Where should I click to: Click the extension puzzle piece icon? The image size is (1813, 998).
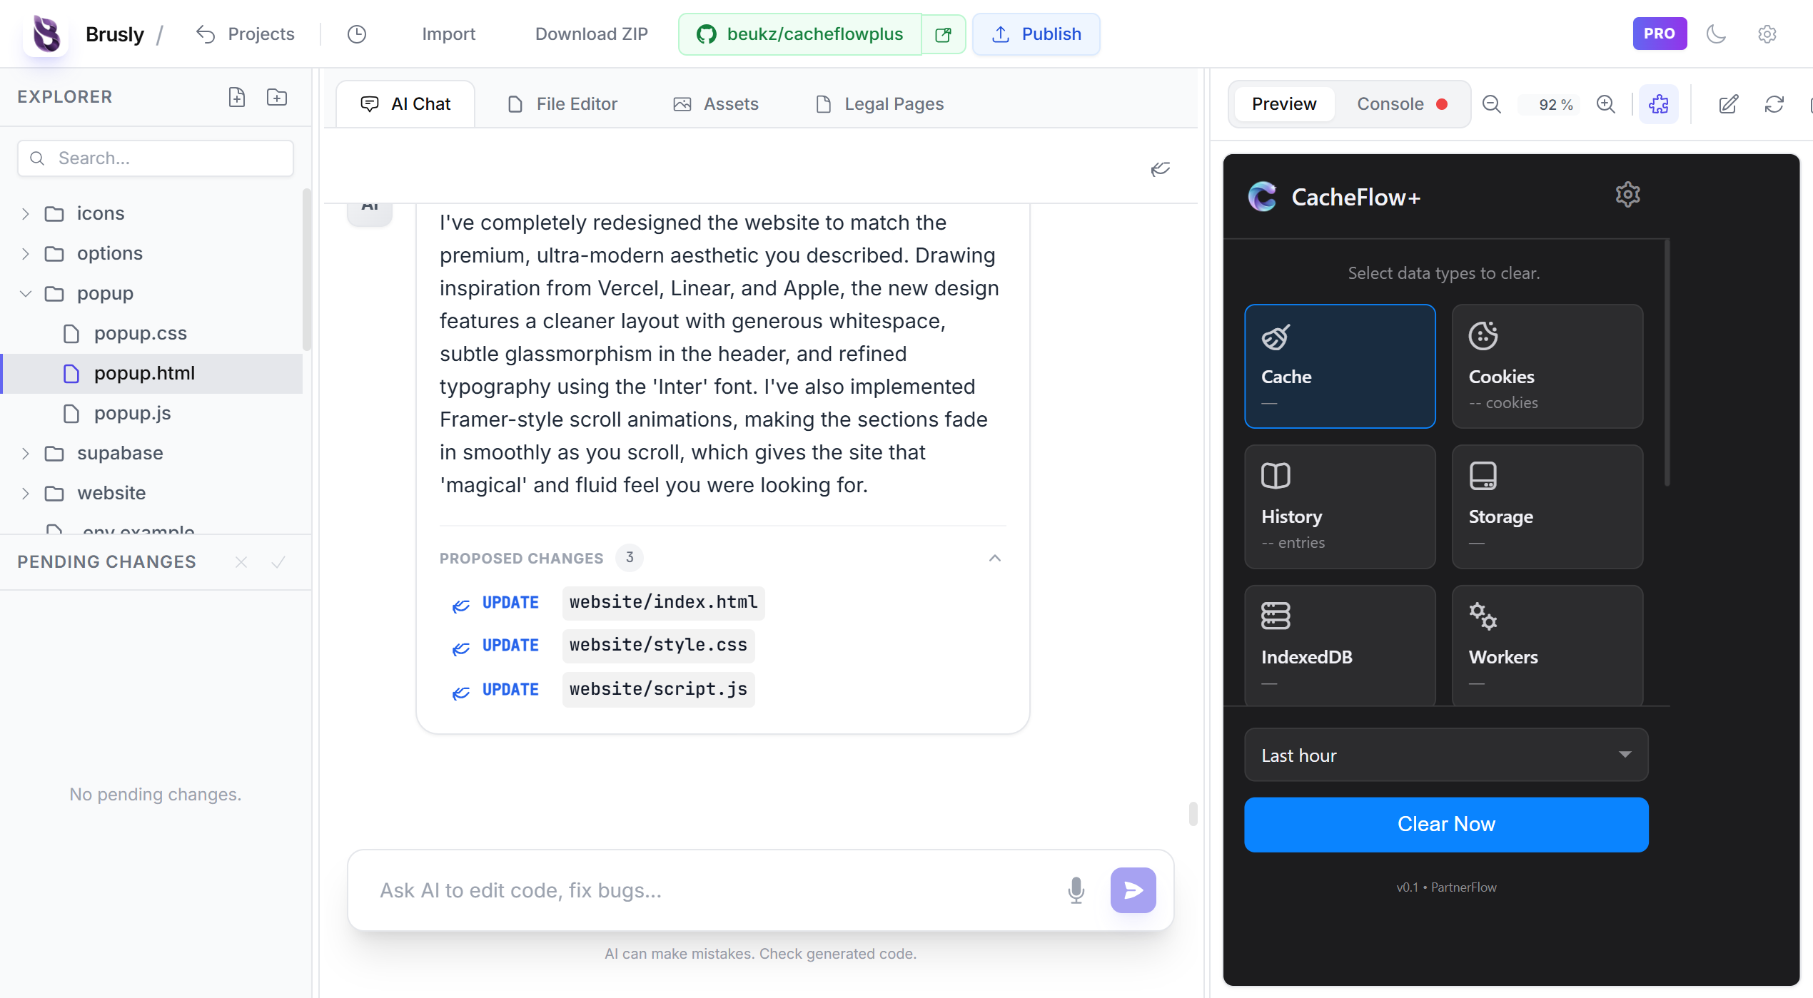(1659, 104)
